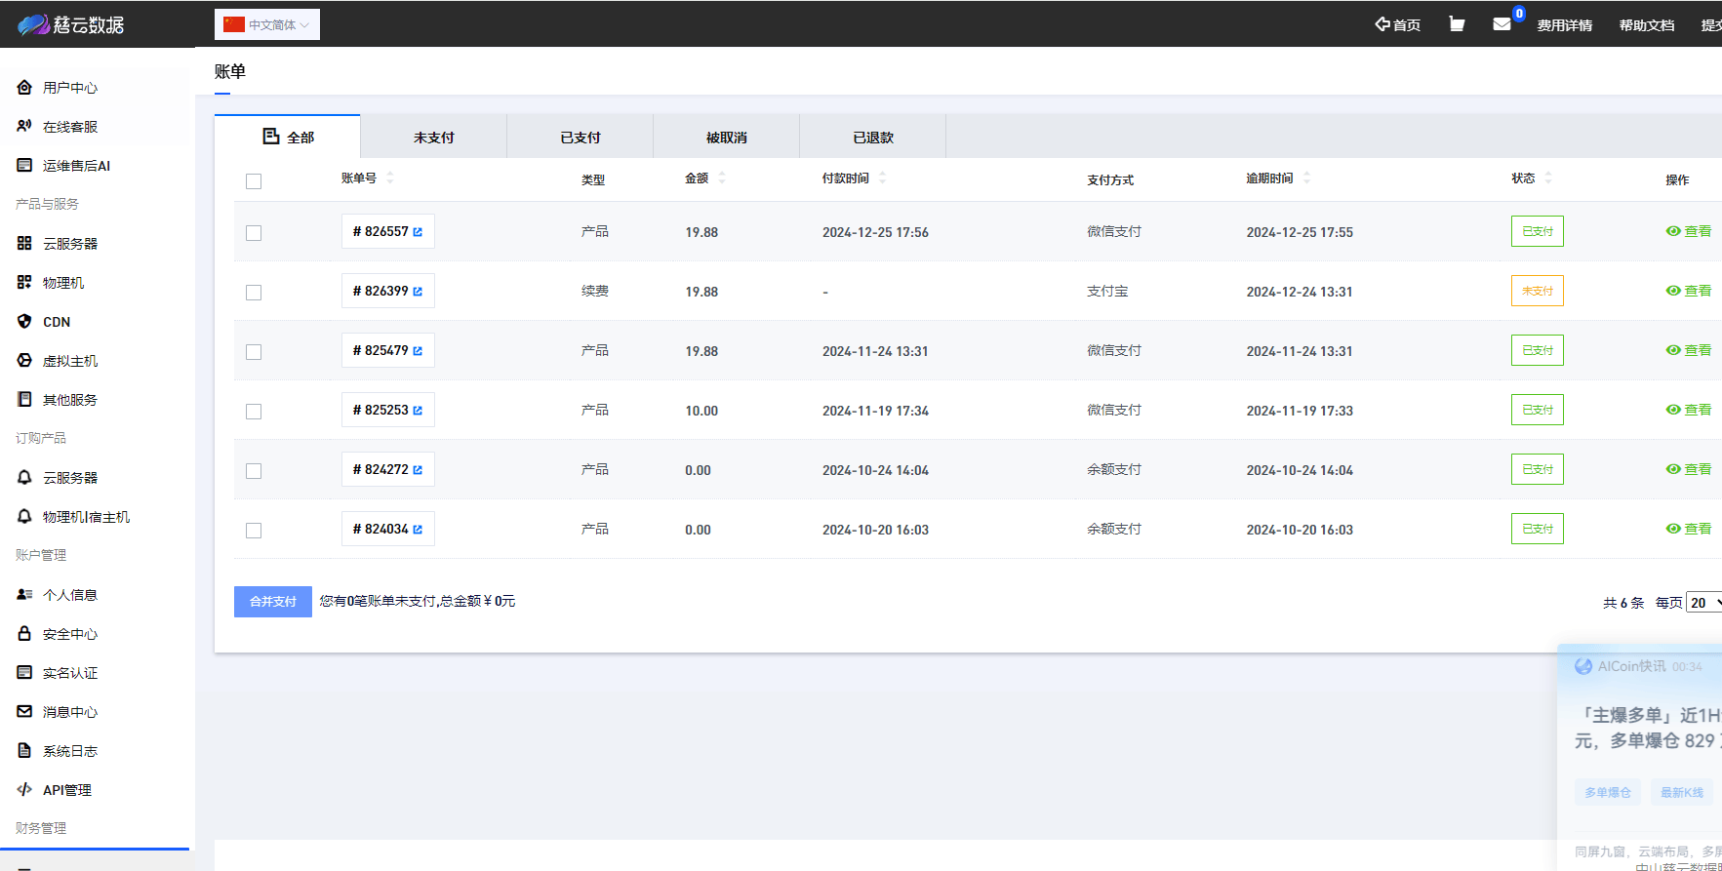Click bell icon for 云服务器 under 订购产品
This screenshot has height=871, width=1722.
pos(24,478)
